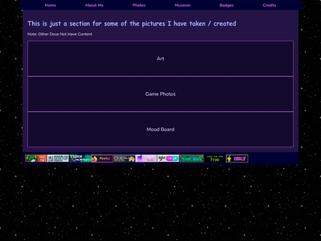Click the Designed for Desktop badge
Screen dimensions: 321x241
[x=58, y=158]
